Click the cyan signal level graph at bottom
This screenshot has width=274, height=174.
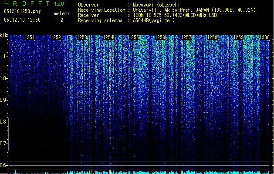[139, 172]
